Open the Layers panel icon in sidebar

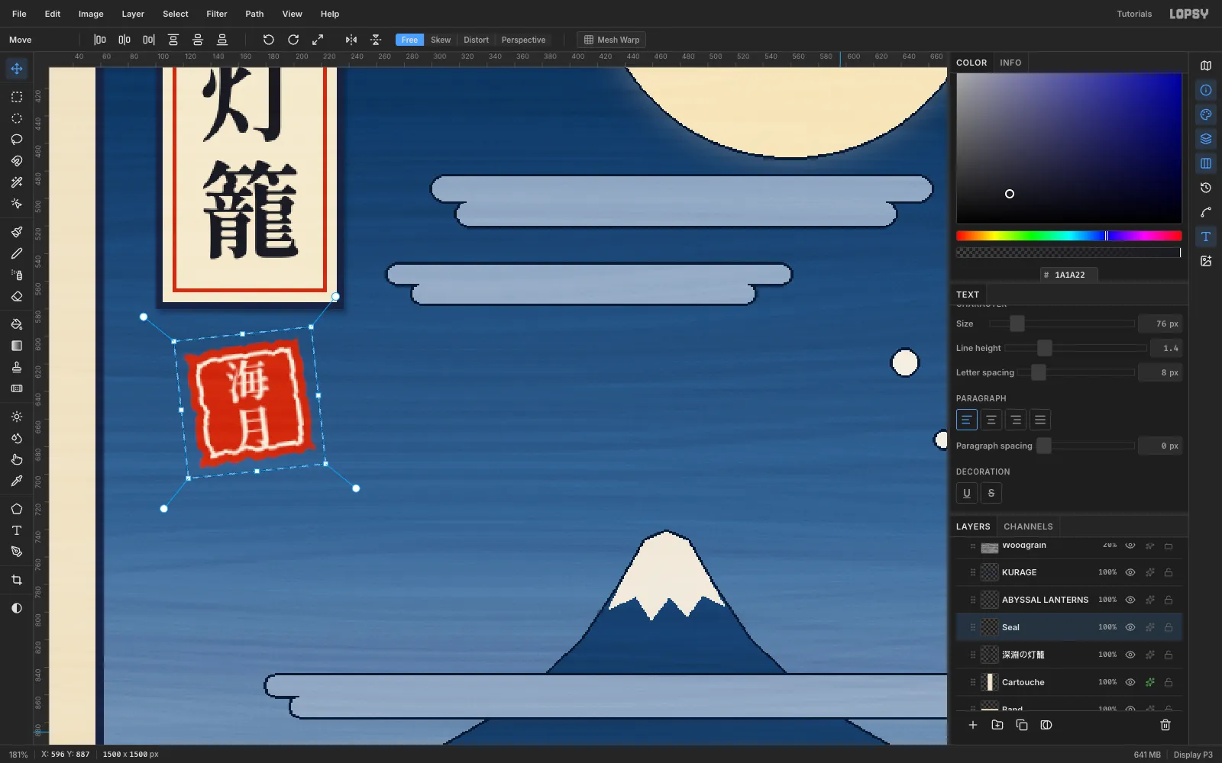pyautogui.click(x=1206, y=139)
